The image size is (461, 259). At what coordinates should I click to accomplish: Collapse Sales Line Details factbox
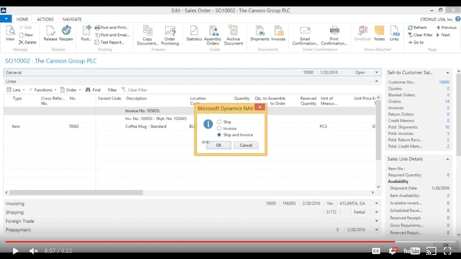coord(448,159)
